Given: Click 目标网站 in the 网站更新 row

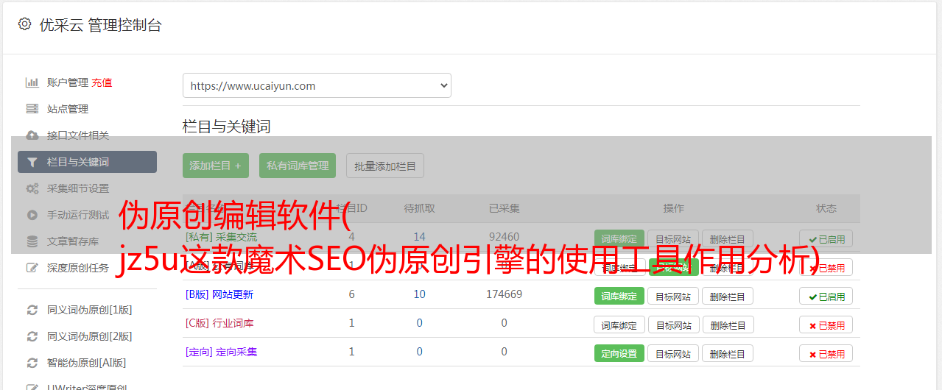Looking at the screenshot, I should (673, 296).
